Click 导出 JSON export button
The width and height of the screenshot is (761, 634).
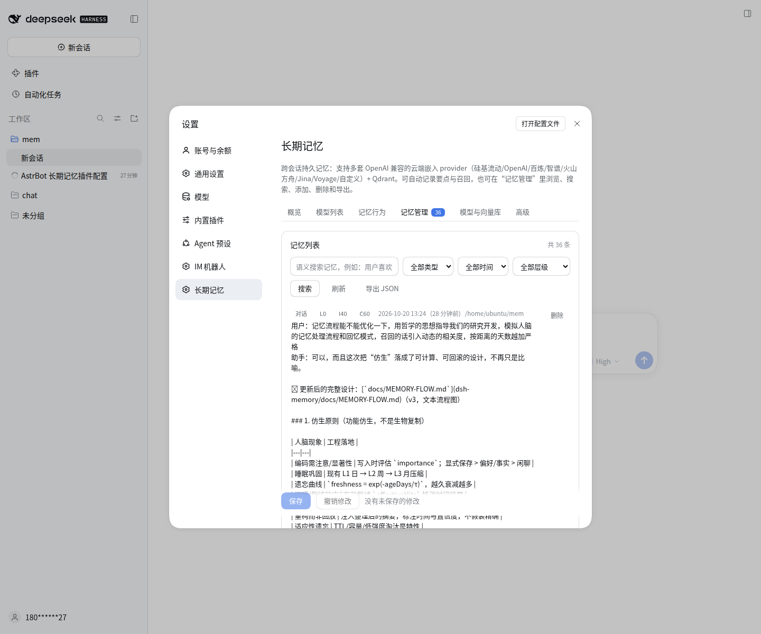(x=382, y=288)
